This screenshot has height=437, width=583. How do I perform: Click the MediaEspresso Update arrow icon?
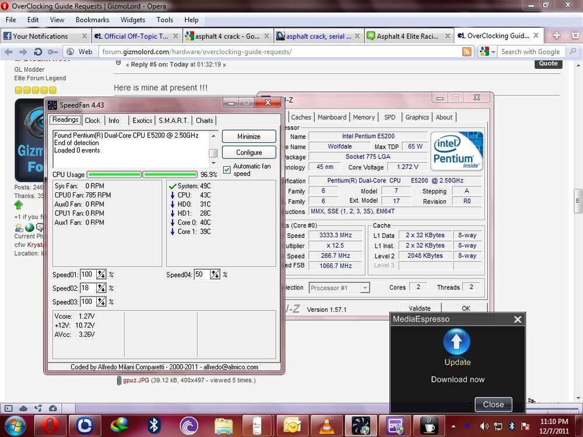pyautogui.click(x=457, y=341)
